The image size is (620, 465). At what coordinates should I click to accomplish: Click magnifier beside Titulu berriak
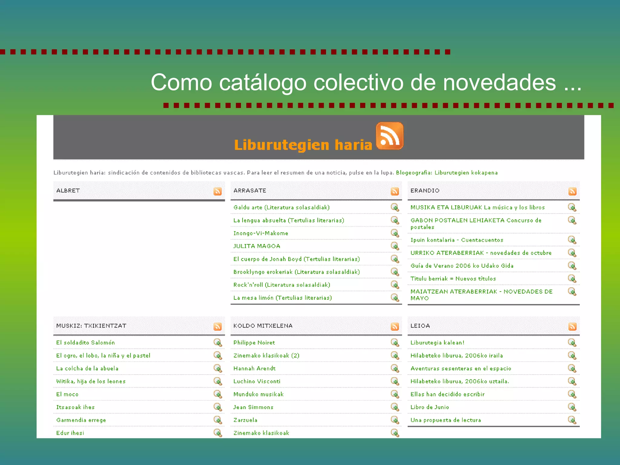pos(572,279)
